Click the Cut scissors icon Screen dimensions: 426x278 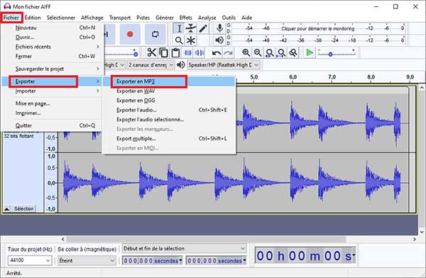click(x=152, y=52)
